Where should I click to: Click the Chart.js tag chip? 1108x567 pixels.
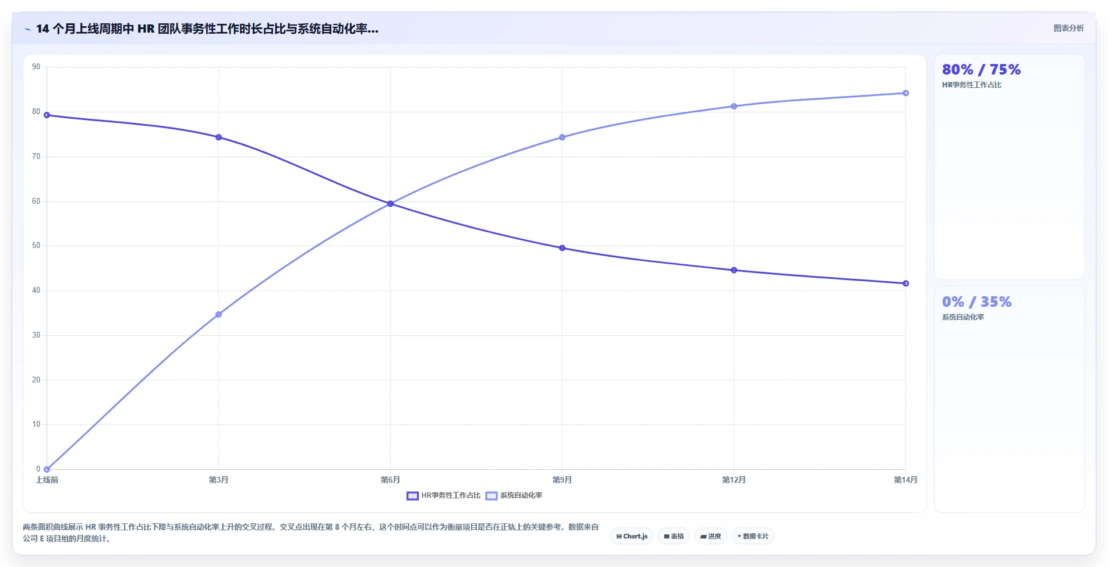[632, 536]
